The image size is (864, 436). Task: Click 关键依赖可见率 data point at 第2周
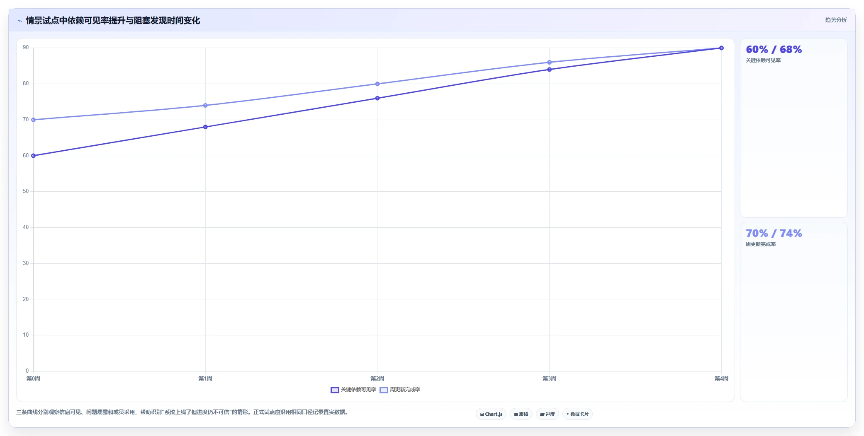[377, 98]
